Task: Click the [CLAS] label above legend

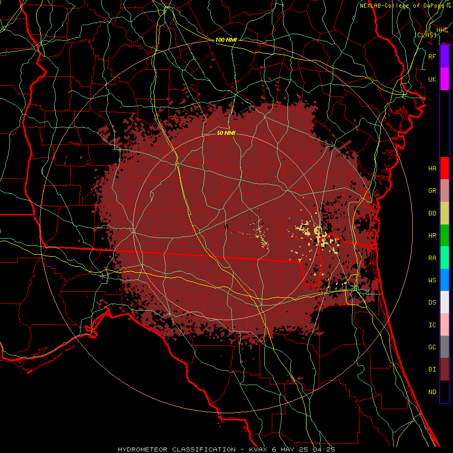Action: [x=425, y=35]
